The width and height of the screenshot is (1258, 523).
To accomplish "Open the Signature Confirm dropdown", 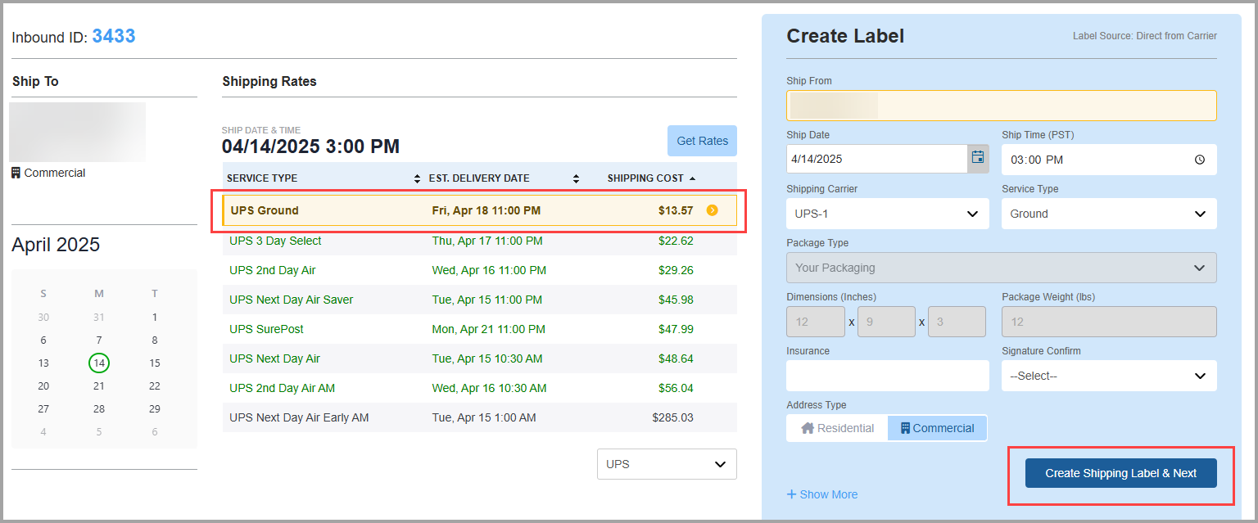I will pos(1109,376).
